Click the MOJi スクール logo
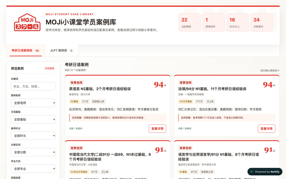286x179 pixels. [27, 22]
